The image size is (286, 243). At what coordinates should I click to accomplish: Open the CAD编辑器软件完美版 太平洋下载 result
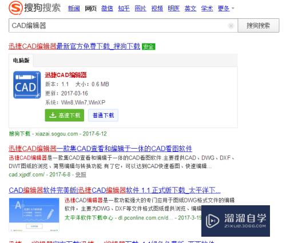coord(114,190)
